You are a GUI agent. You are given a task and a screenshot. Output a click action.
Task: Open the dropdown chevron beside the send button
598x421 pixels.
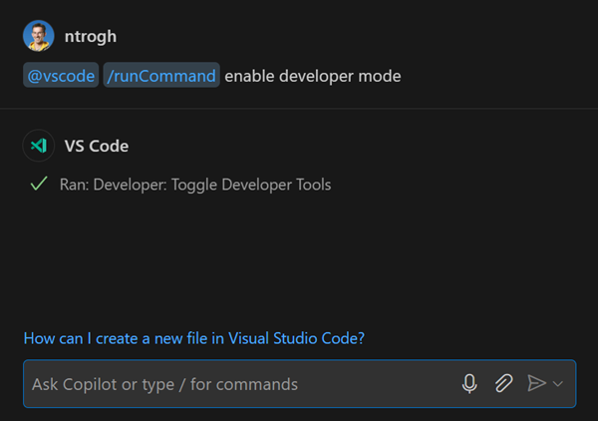coord(558,384)
